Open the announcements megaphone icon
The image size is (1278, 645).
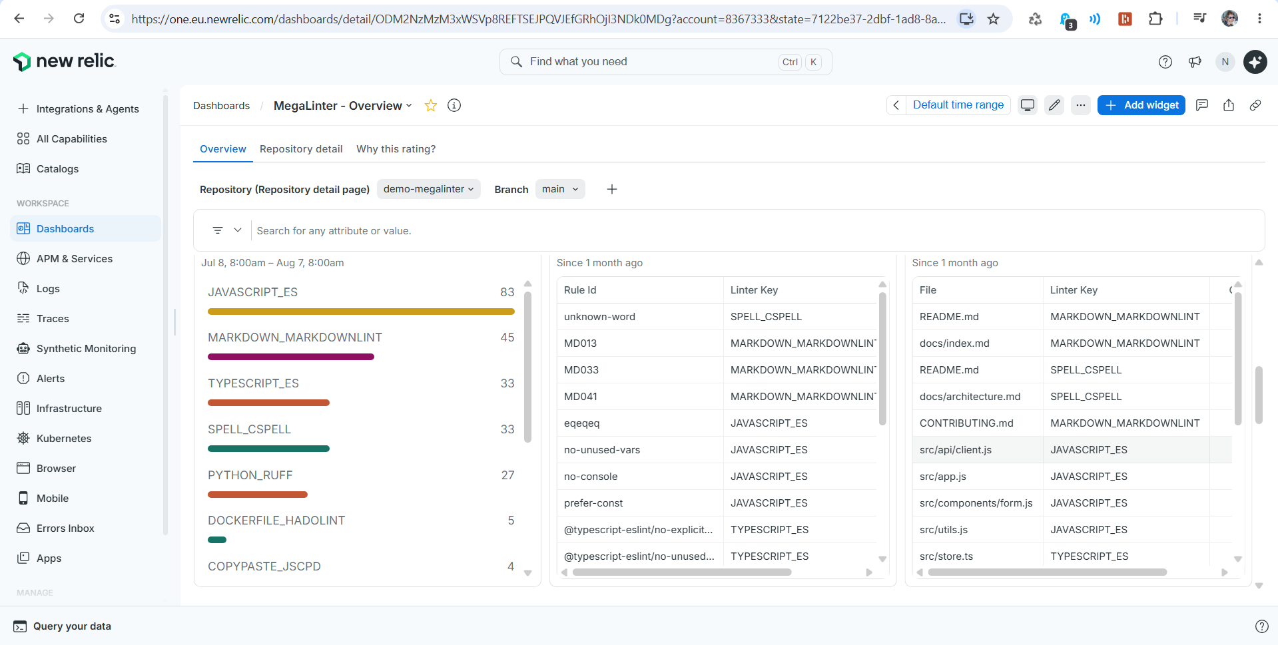coord(1195,62)
